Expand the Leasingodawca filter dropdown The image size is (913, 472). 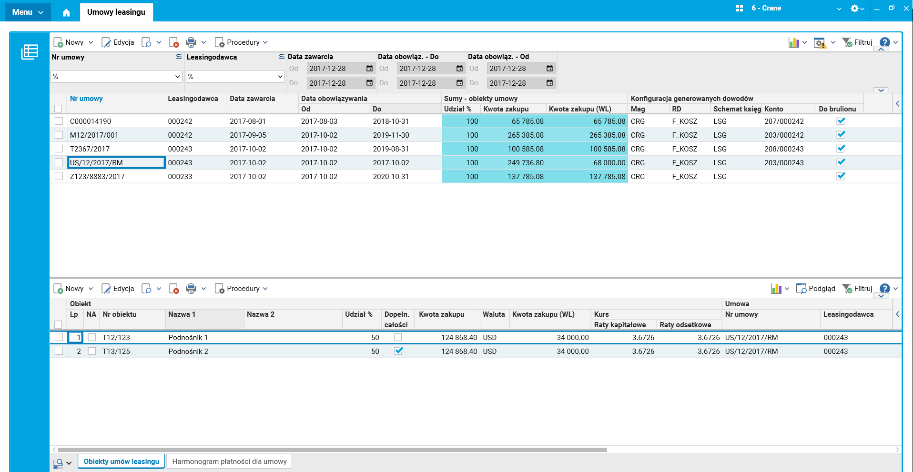pyautogui.click(x=280, y=77)
